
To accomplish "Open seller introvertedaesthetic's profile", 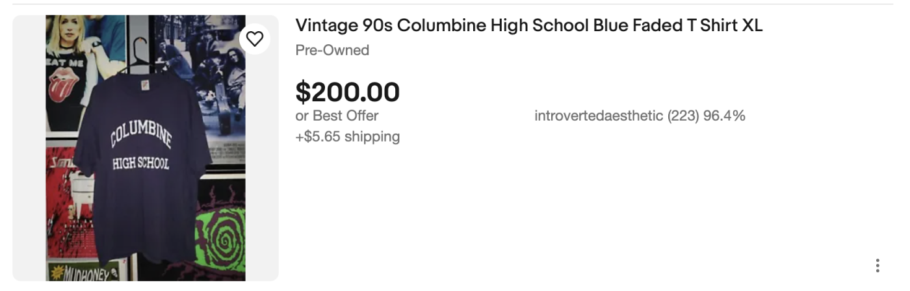I will tap(598, 116).
